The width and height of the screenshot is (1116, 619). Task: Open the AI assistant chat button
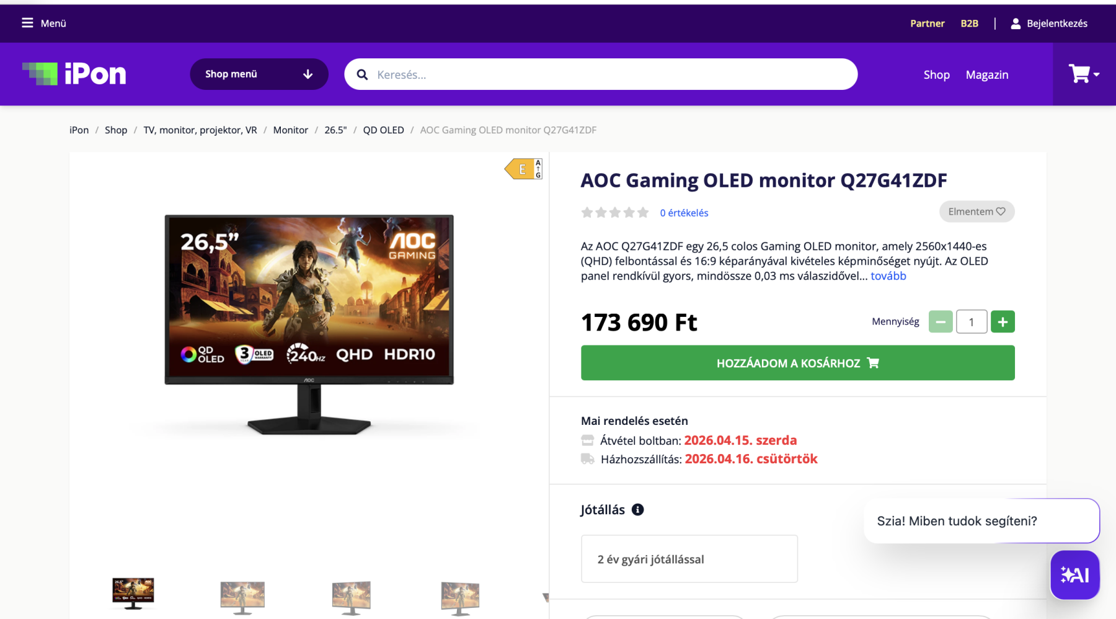click(1074, 575)
